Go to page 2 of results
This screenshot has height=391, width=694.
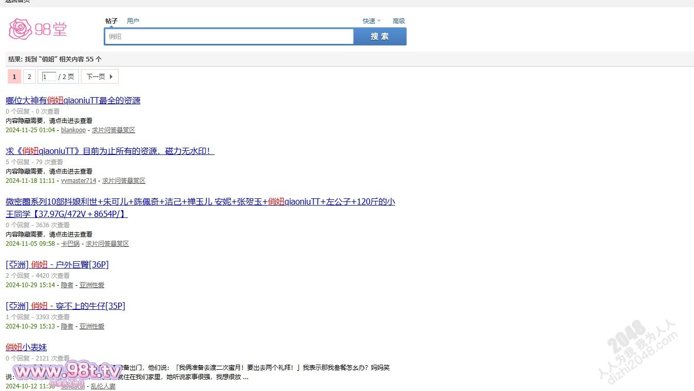click(29, 77)
